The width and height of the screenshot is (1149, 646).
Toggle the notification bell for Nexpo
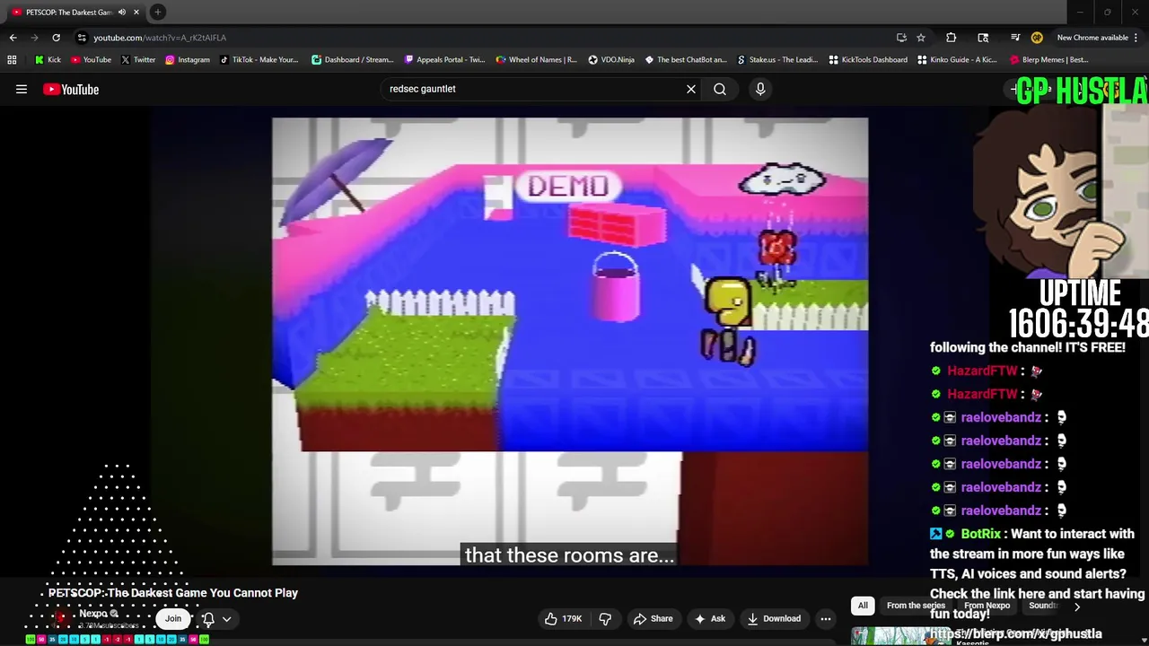click(x=208, y=618)
